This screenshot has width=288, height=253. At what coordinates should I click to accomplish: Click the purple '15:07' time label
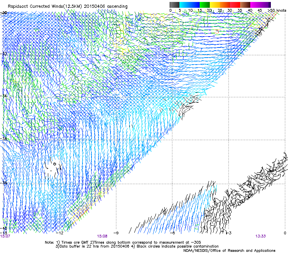5,236
